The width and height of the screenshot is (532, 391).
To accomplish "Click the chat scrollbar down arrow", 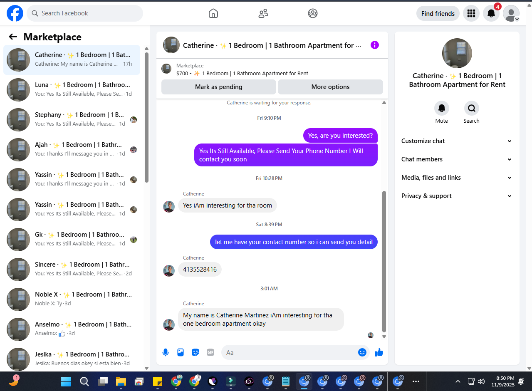I will coord(384,337).
